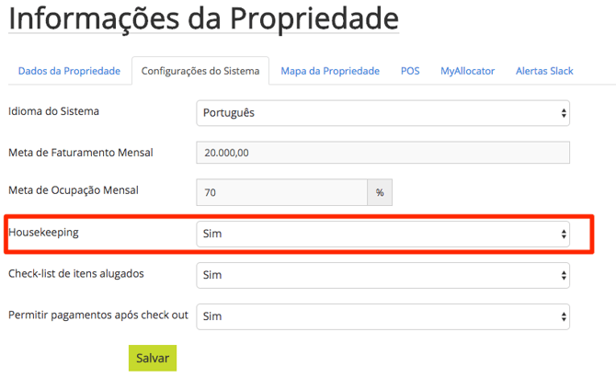Expand Check-list de itens alugados dropdown
Viewport: 616px width, 378px height.
(382, 274)
